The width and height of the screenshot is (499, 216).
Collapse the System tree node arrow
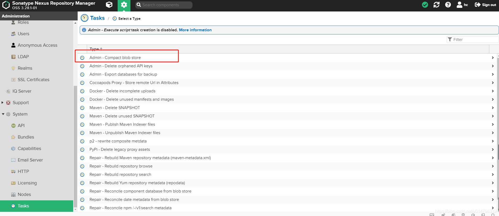(3, 114)
